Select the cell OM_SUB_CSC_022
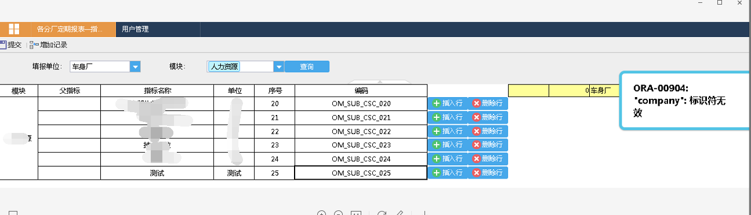 [x=361, y=131]
